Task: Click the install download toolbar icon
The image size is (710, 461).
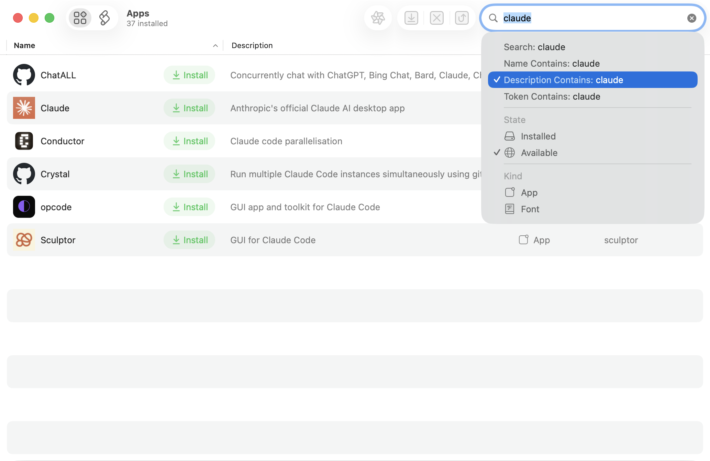Action: point(411,18)
